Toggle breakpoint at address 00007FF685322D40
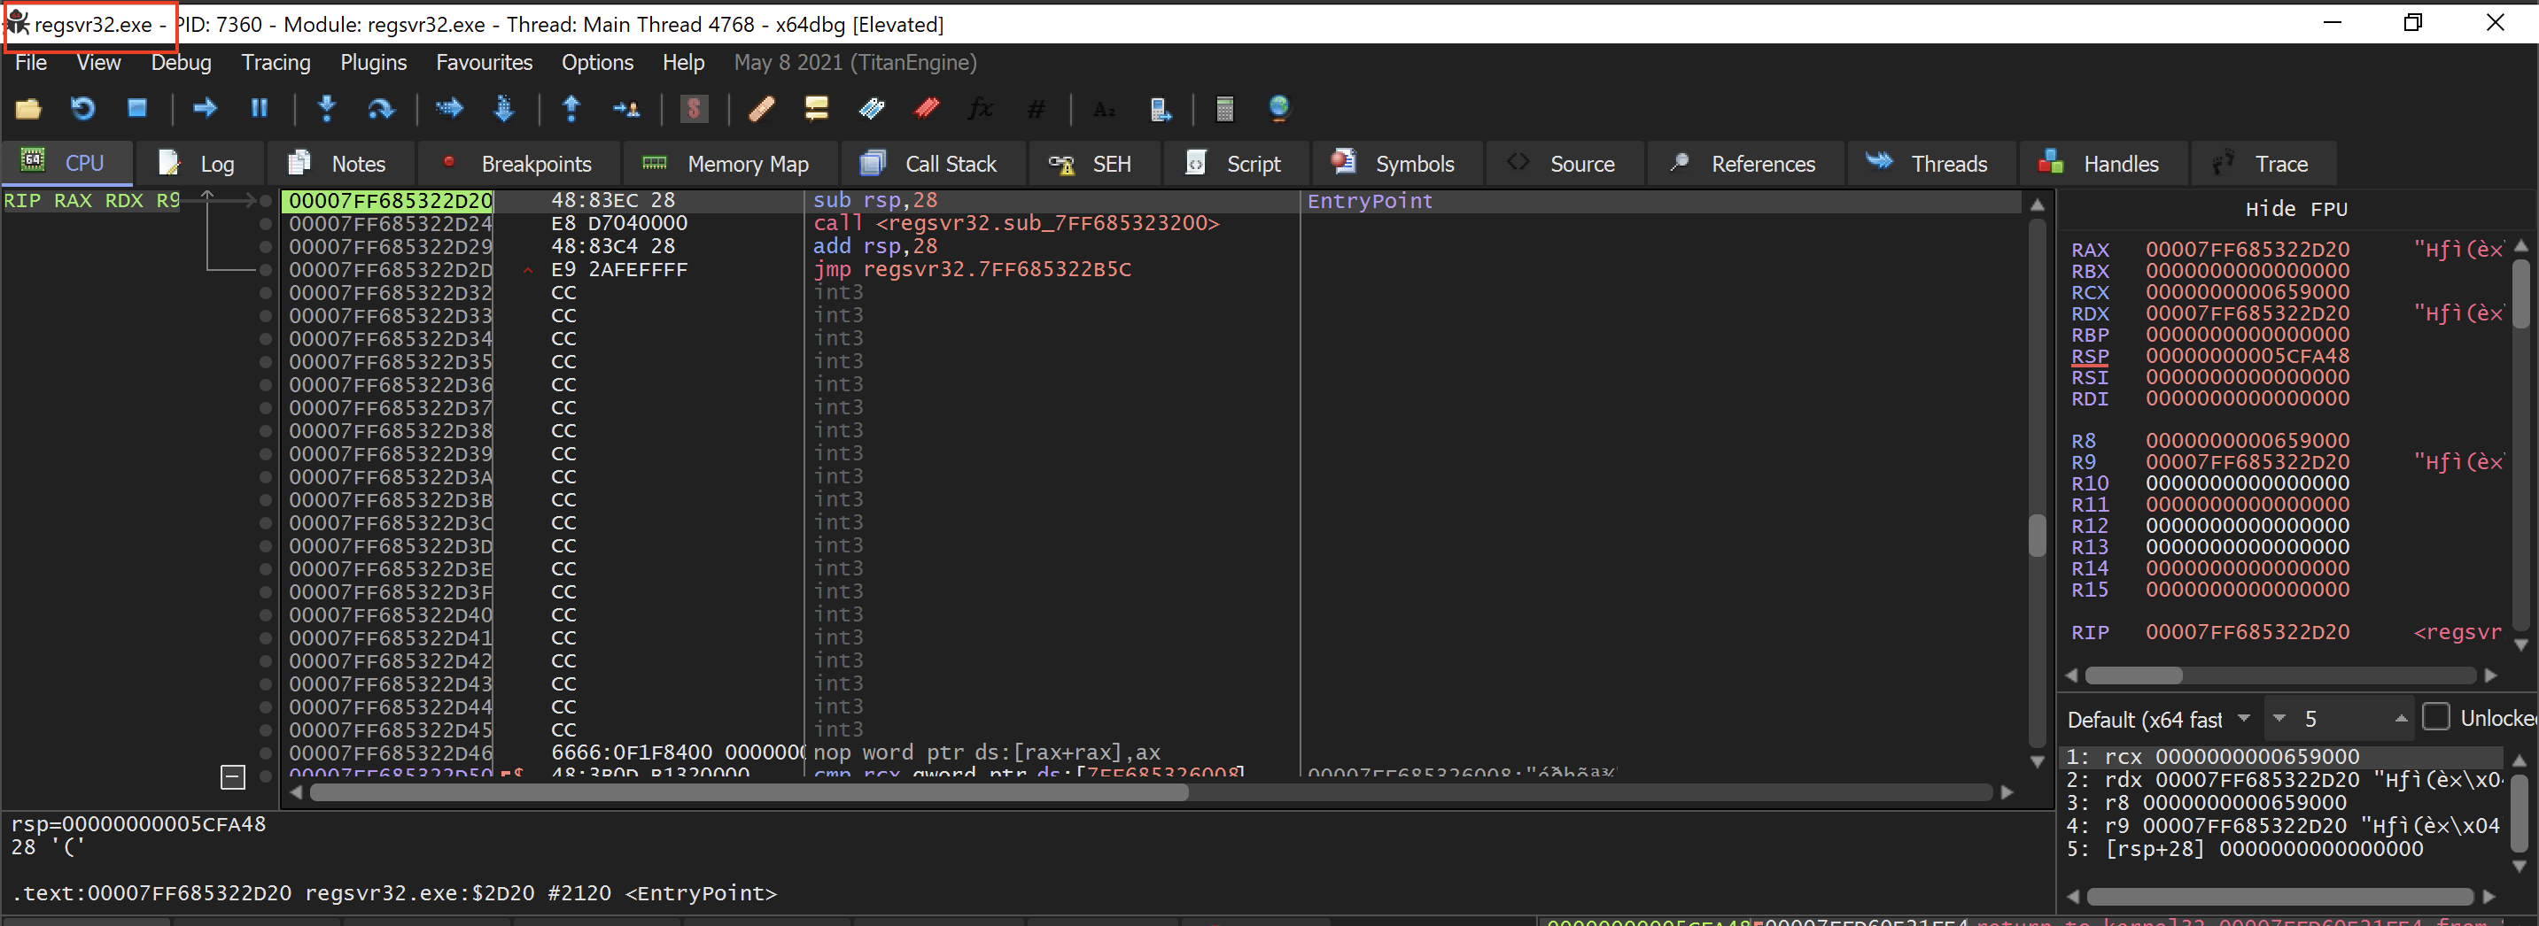The width and height of the screenshot is (2539, 926). coord(265,614)
